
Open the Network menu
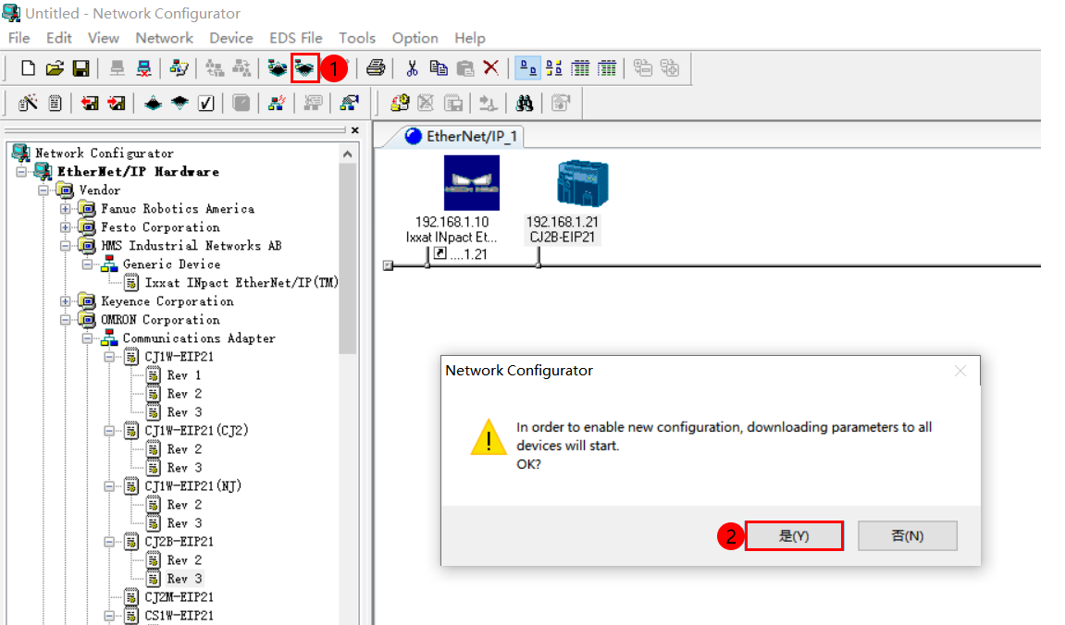[x=164, y=38]
